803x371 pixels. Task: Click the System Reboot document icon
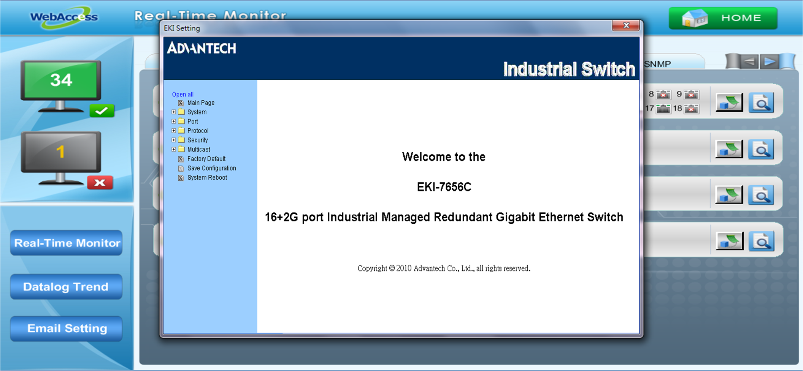181,178
